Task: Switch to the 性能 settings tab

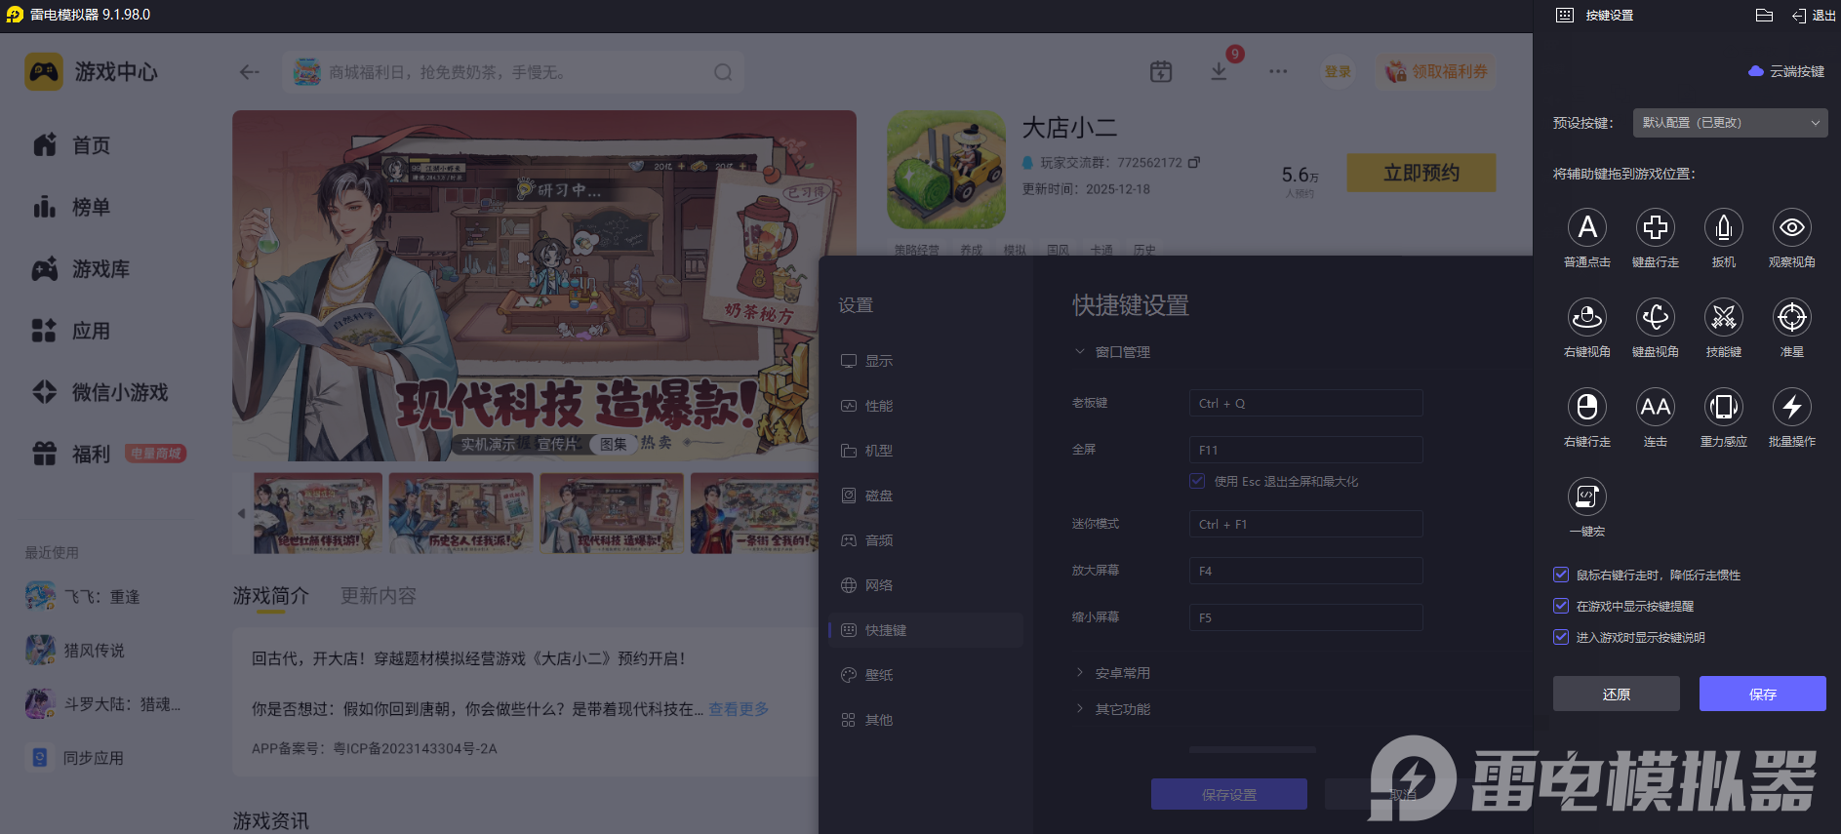Action: click(878, 406)
